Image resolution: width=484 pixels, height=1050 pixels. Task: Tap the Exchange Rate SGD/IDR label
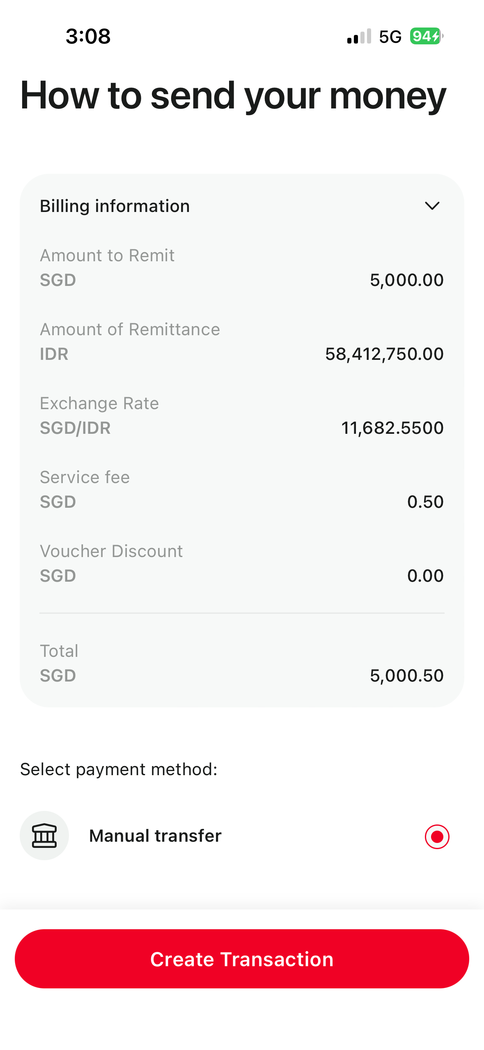(x=99, y=416)
